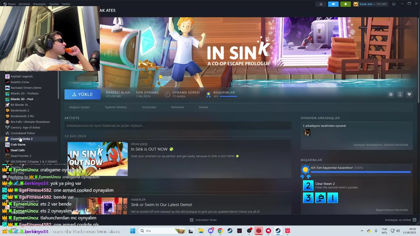Screen dimensions: 420x236
Task: Open the Mağaza Sayfası tab
Action: (x=79, y=107)
